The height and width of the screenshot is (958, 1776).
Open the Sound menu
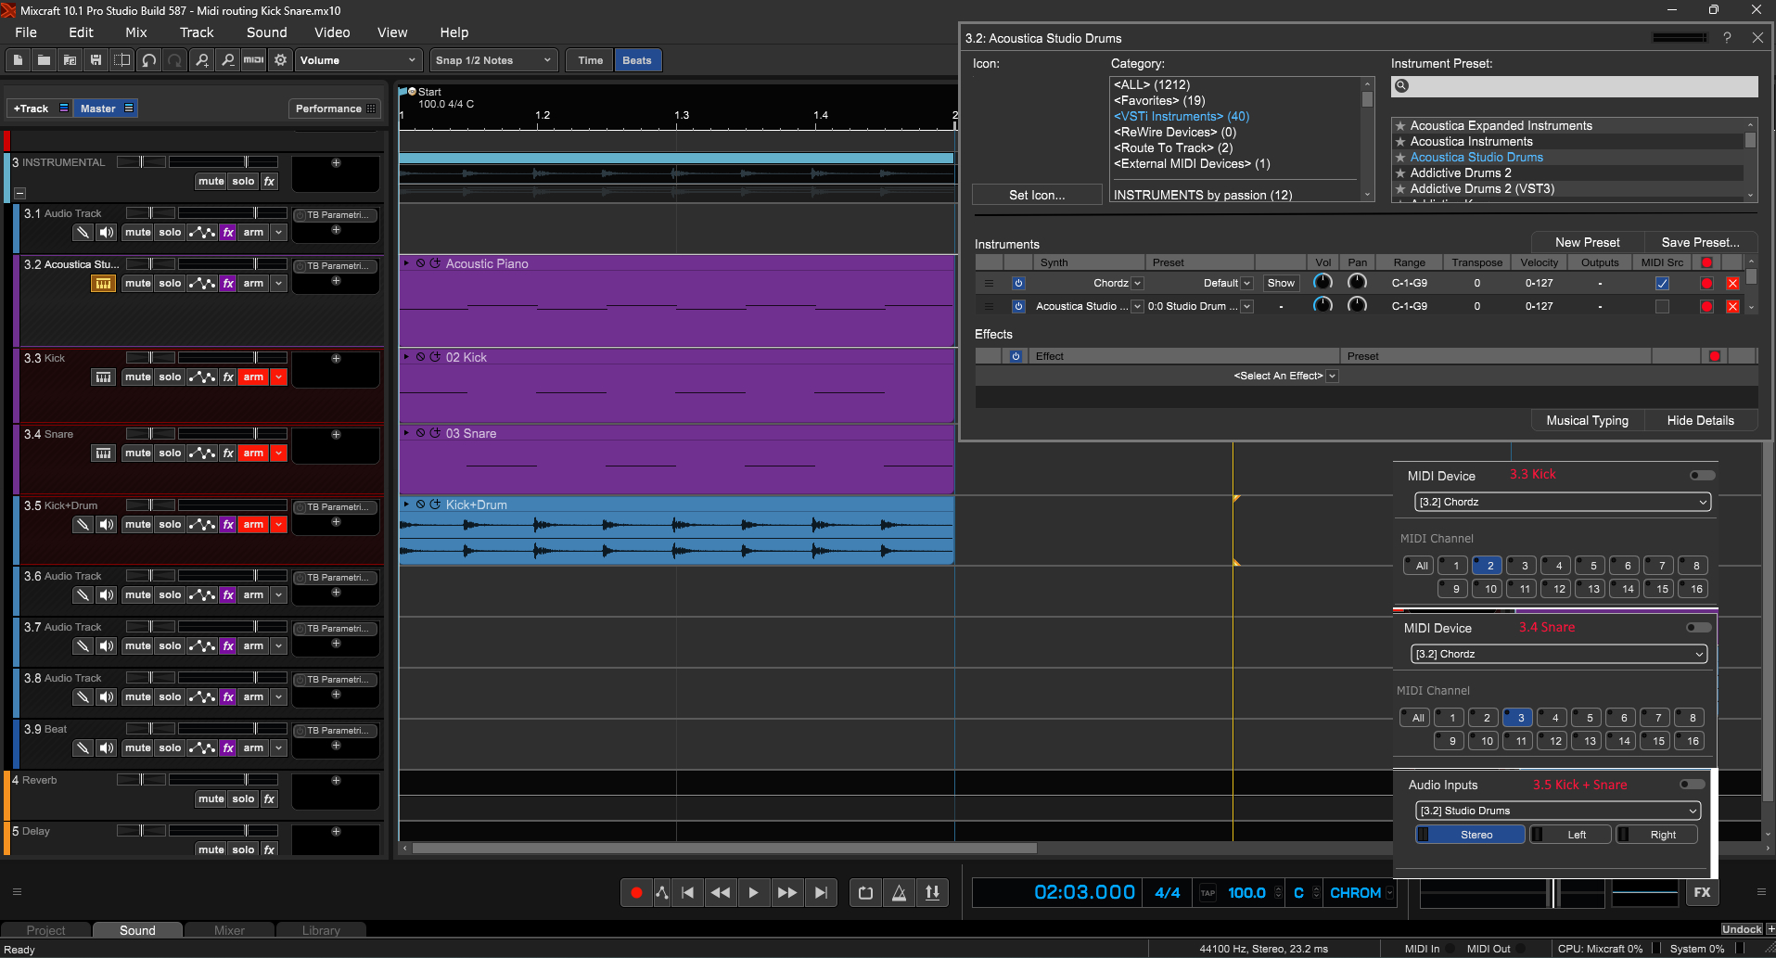[267, 32]
